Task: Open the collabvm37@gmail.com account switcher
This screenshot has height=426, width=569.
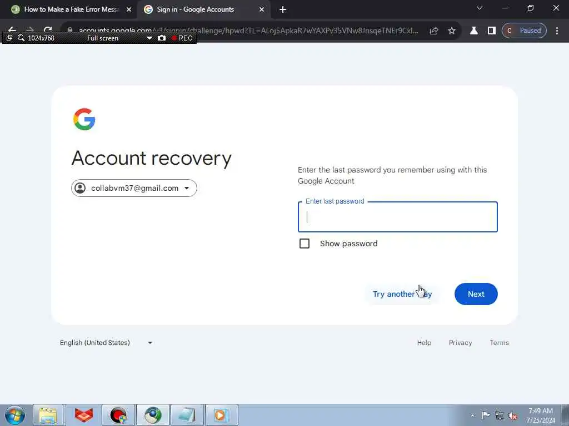Action: pos(134,188)
